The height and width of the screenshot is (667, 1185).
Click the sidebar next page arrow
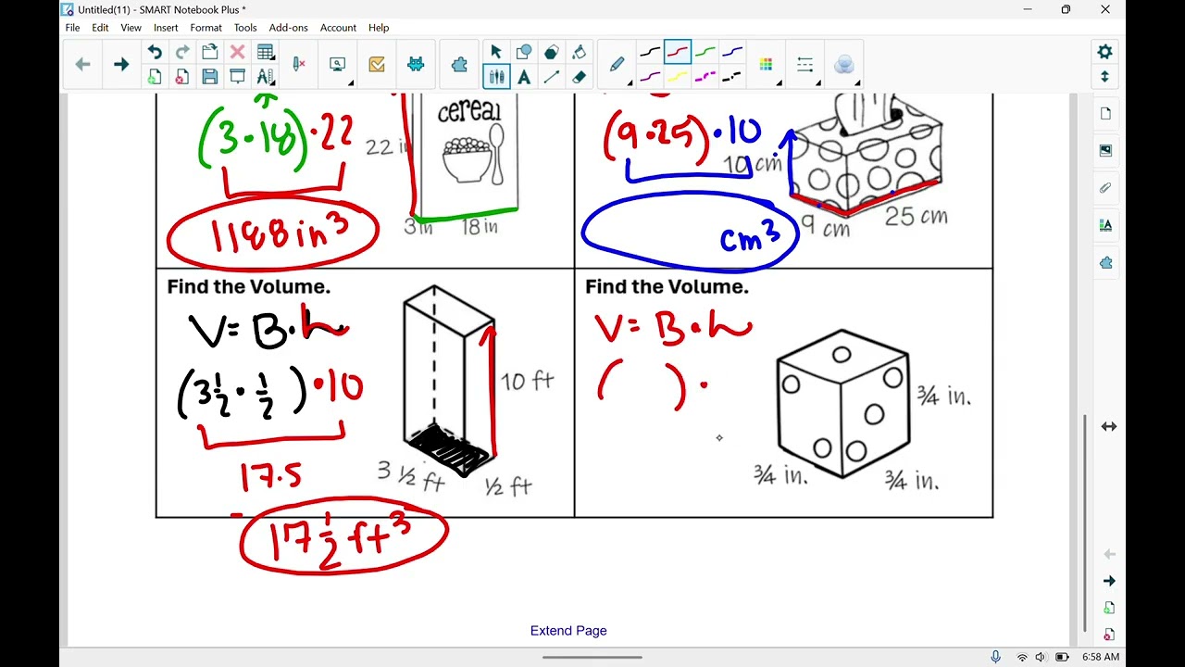(1109, 581)
